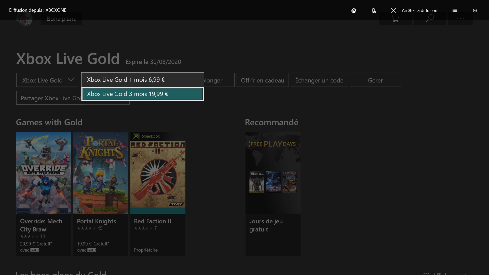The width and height of the screenshot is (489, 275).
Task: Click the 19,99 € Gratuit price text
Action: pyautogui.click(x=93, y=244)
